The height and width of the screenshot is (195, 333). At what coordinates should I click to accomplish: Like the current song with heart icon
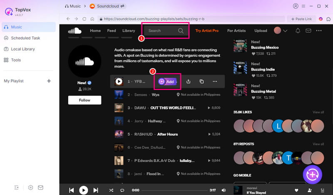point(296,190)
